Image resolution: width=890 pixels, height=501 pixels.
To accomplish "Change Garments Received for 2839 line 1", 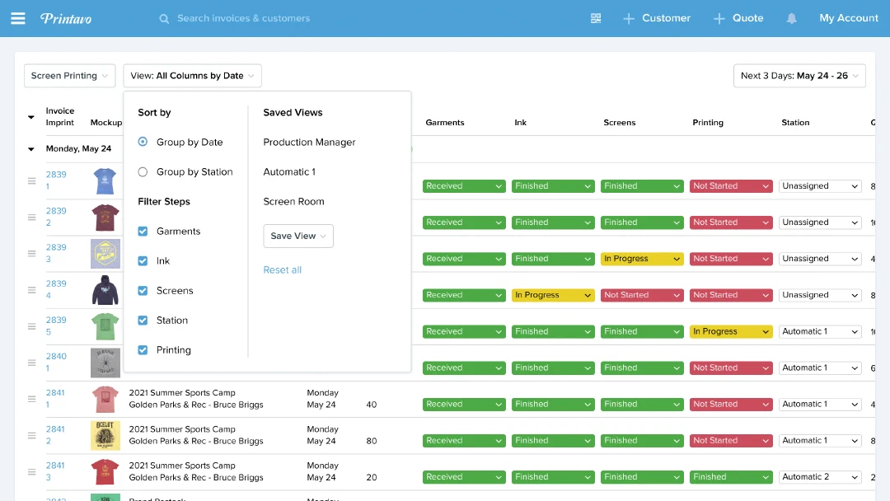I will pos(464,186).
